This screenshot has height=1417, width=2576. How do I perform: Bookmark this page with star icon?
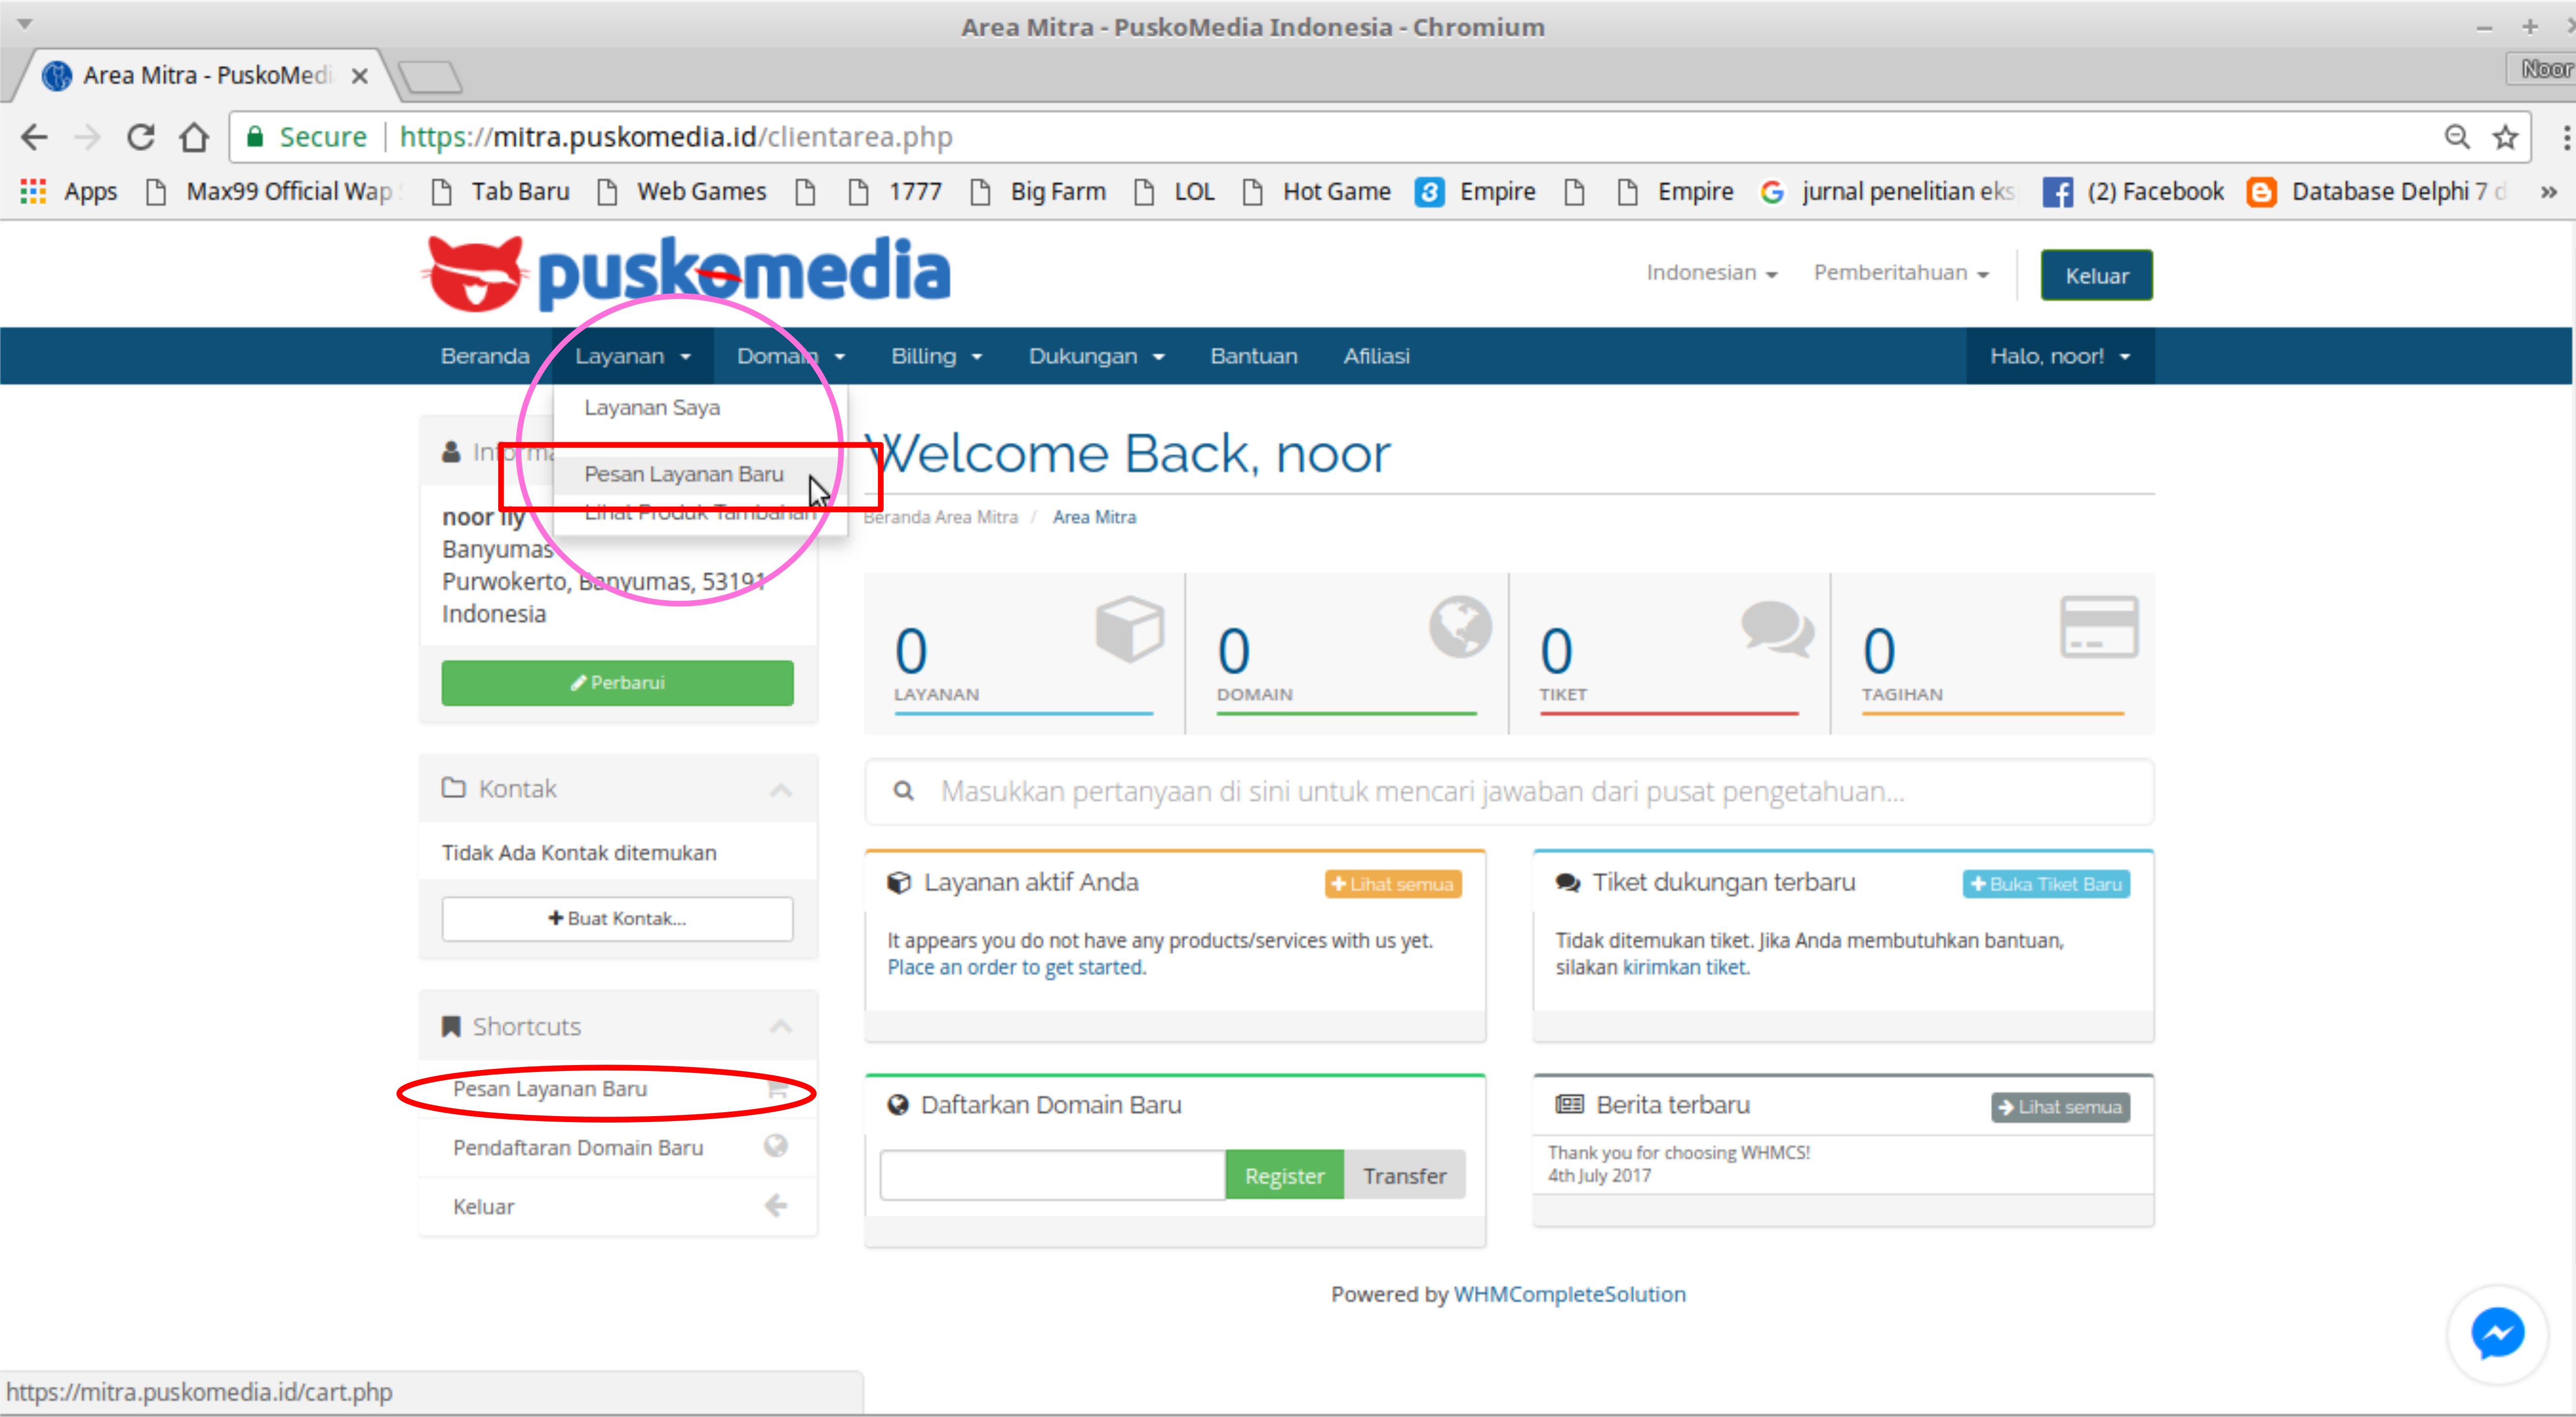[2505, 137]
